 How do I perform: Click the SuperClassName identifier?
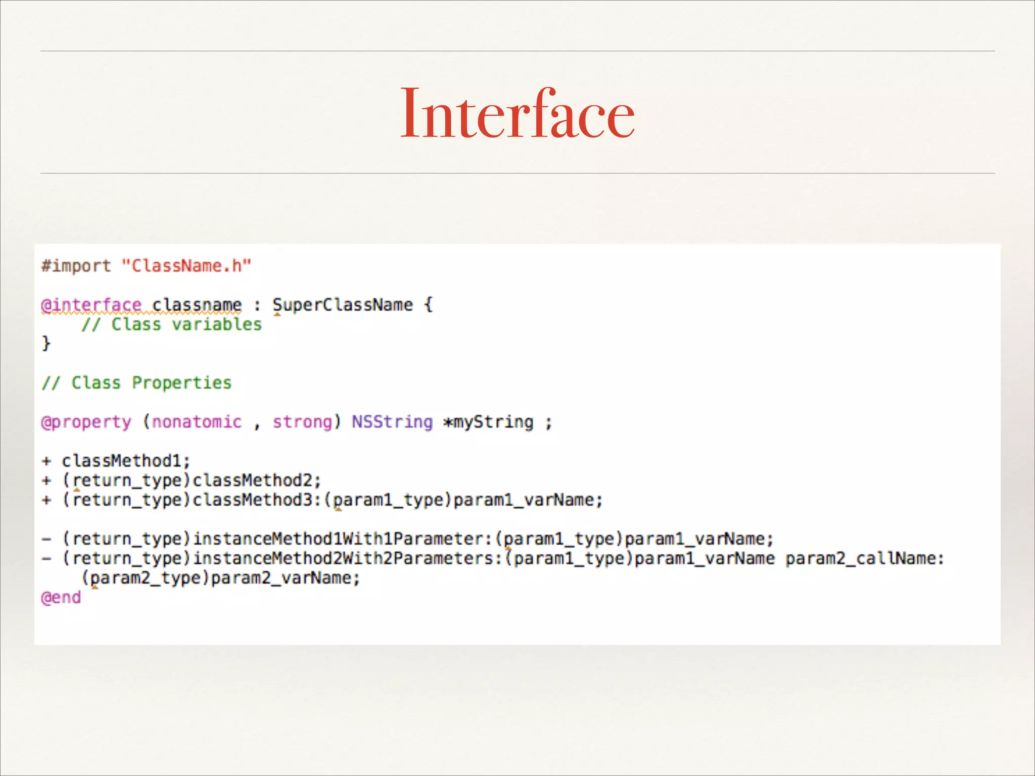point(343,305)
